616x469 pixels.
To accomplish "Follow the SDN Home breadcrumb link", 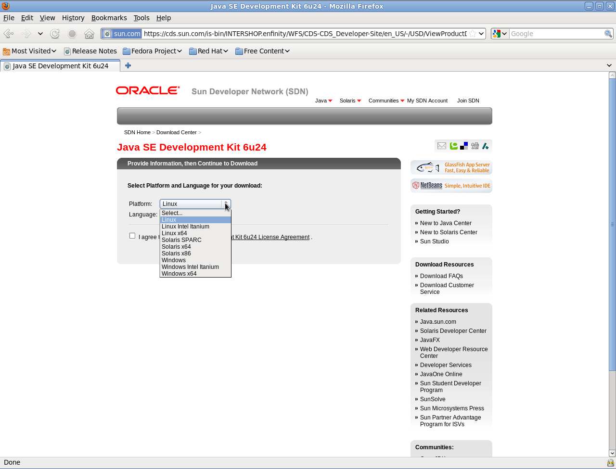I will click(x=137, y=132).
